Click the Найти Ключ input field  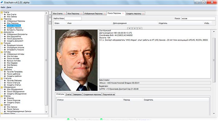[x=73, y=18]
